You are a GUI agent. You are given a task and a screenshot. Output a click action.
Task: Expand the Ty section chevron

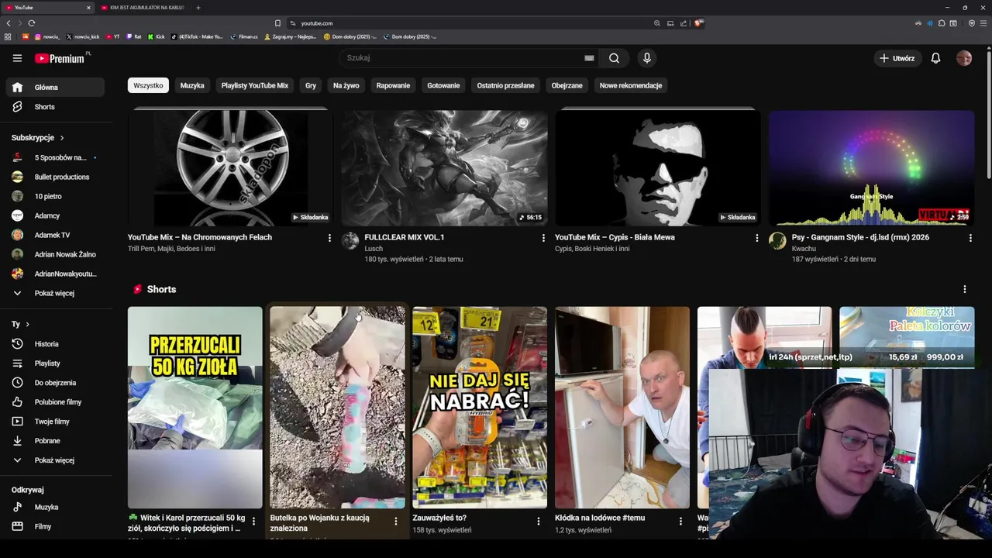click(27, 325)
